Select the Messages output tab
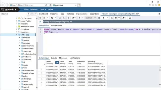 click(x=63, y=58)
